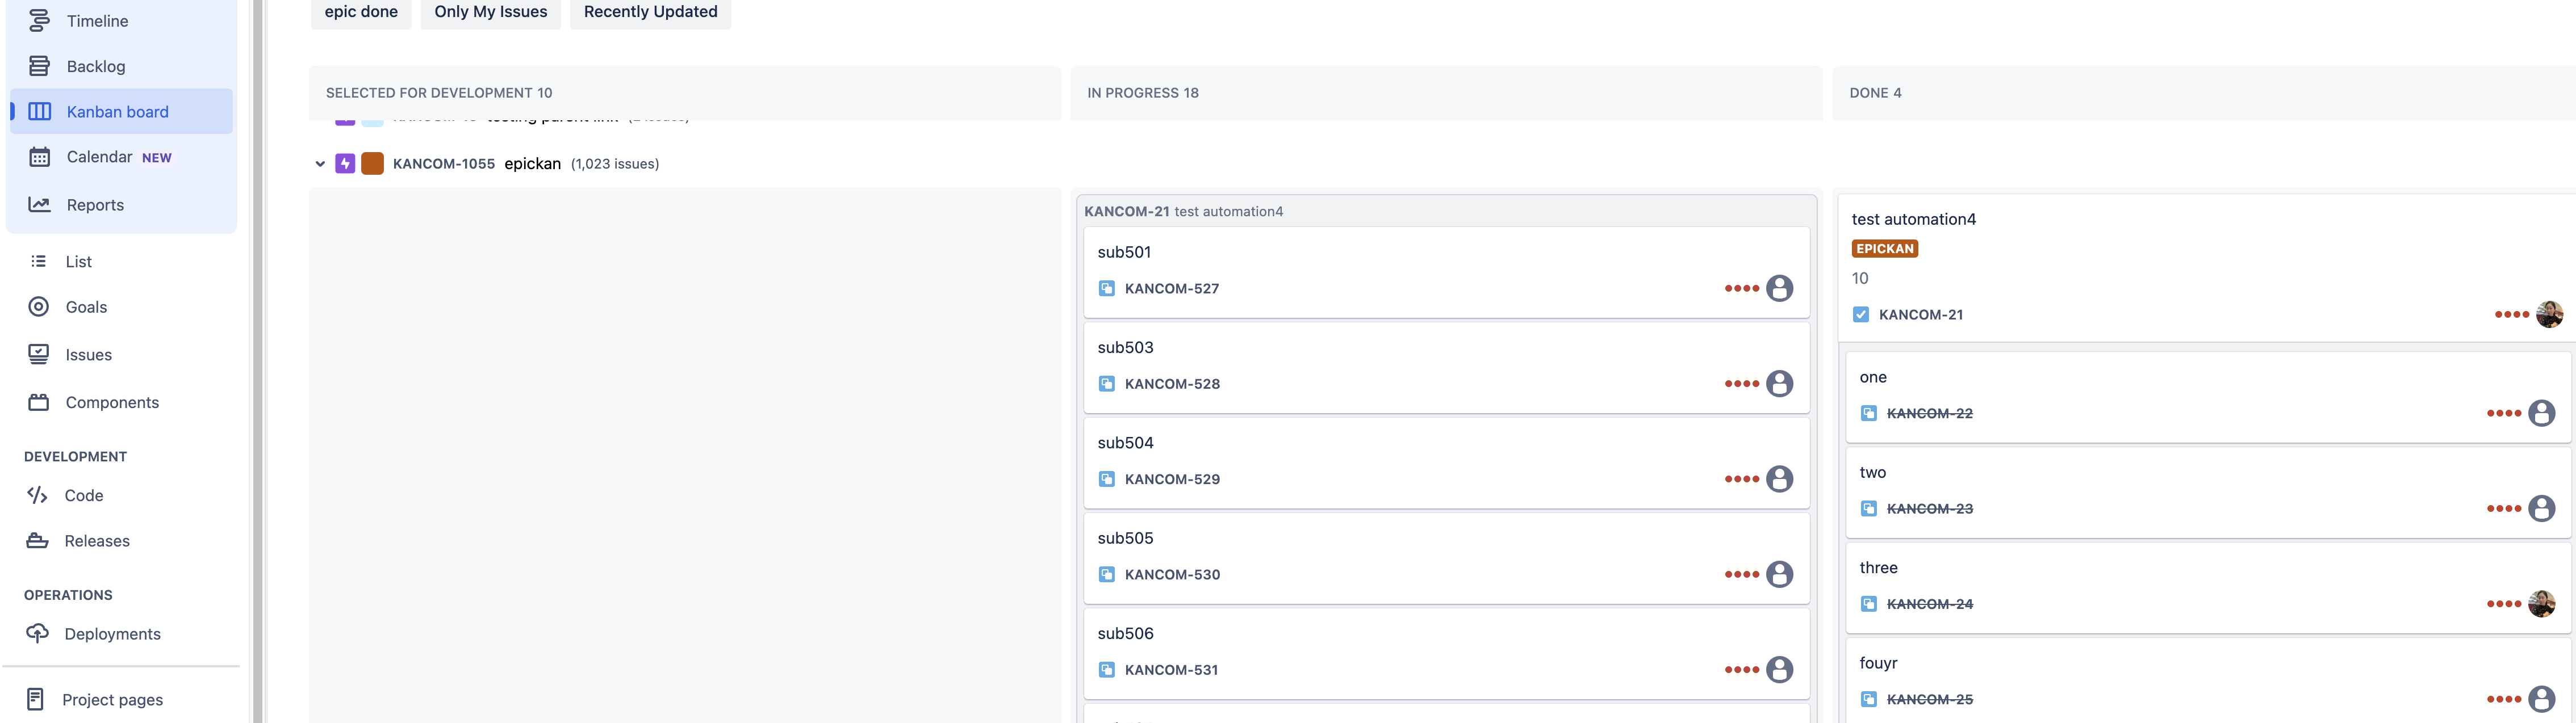Open the List view menu item
The height and width of the screenshot is (723, 2576).
click(x=78, y=262)
